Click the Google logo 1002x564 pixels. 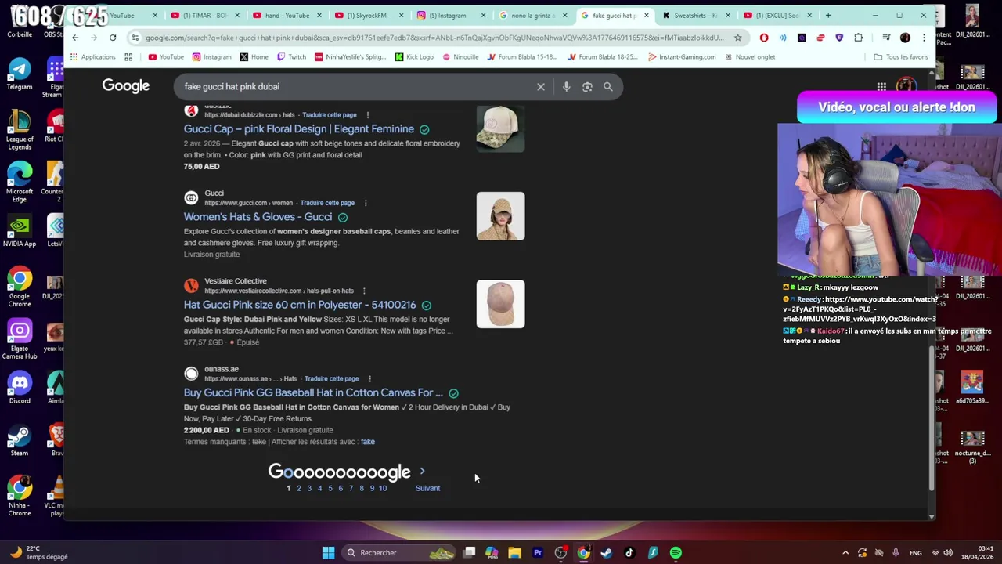click(x=125, y=86)
